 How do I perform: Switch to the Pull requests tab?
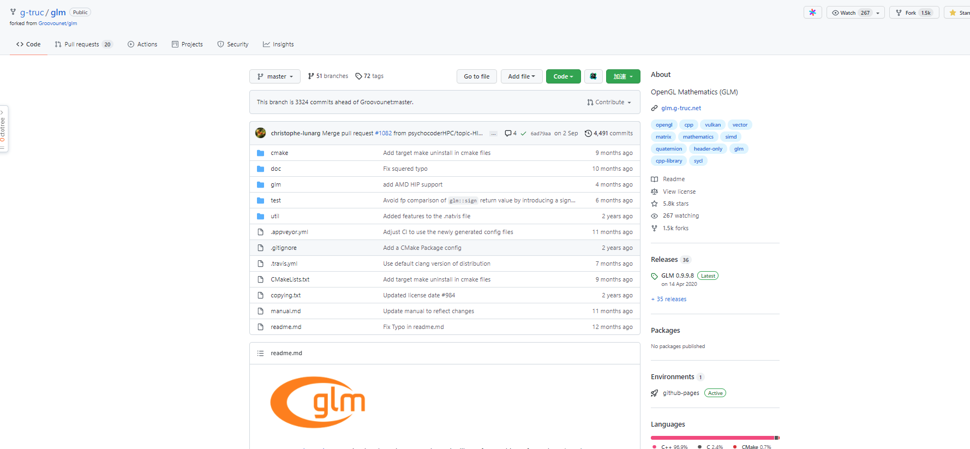click(83, 44)
